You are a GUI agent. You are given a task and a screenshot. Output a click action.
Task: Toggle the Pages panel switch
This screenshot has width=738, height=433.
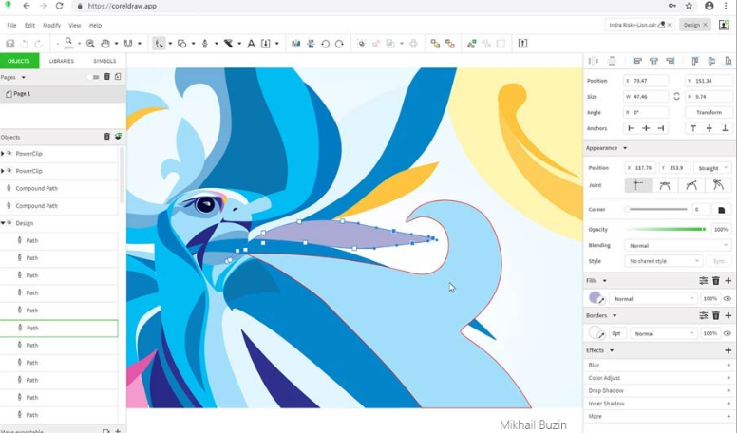(x=94, y=77)
